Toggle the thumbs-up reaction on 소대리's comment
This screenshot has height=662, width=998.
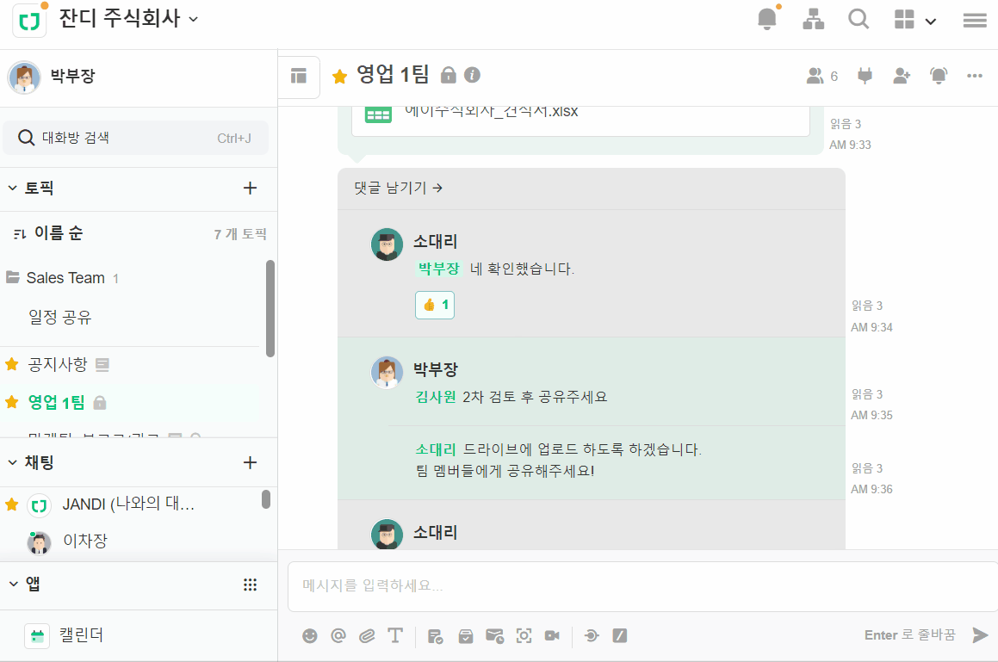pos(435,305)
